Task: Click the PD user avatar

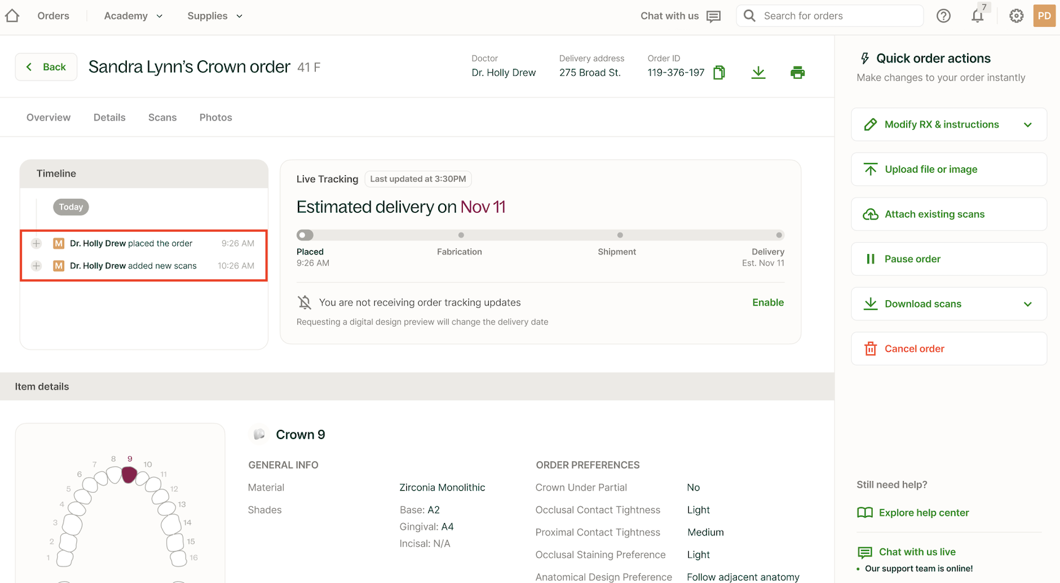Action: pos(1044,16)
